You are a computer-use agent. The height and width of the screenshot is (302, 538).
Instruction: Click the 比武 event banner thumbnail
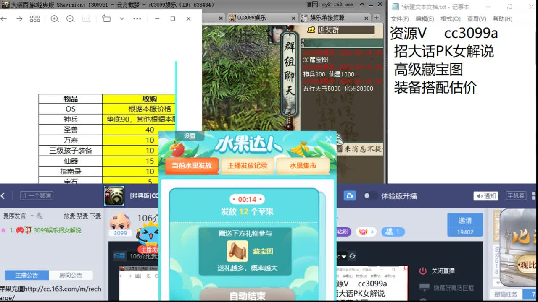[x=518, y=247]
